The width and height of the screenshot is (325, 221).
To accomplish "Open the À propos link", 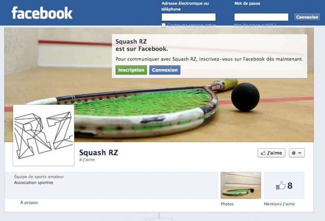I will pos(29,203).
